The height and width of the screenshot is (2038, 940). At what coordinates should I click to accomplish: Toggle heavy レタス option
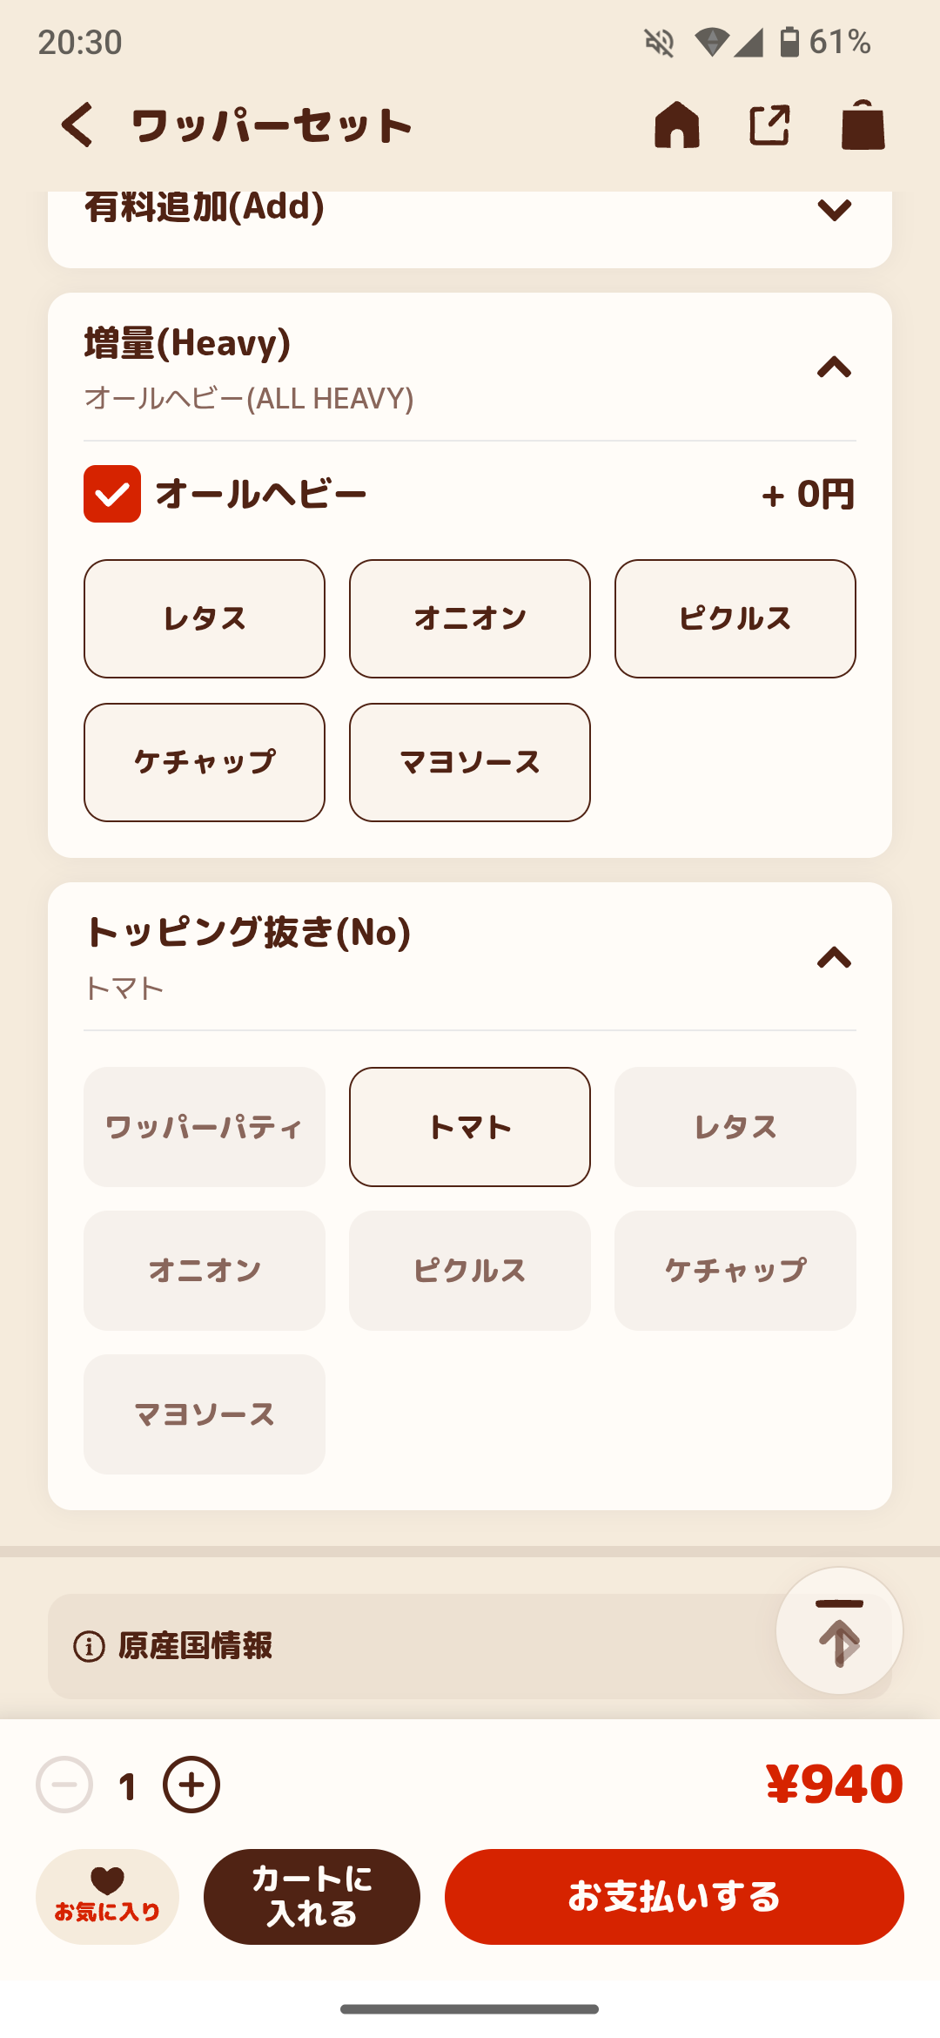point(205,618)
